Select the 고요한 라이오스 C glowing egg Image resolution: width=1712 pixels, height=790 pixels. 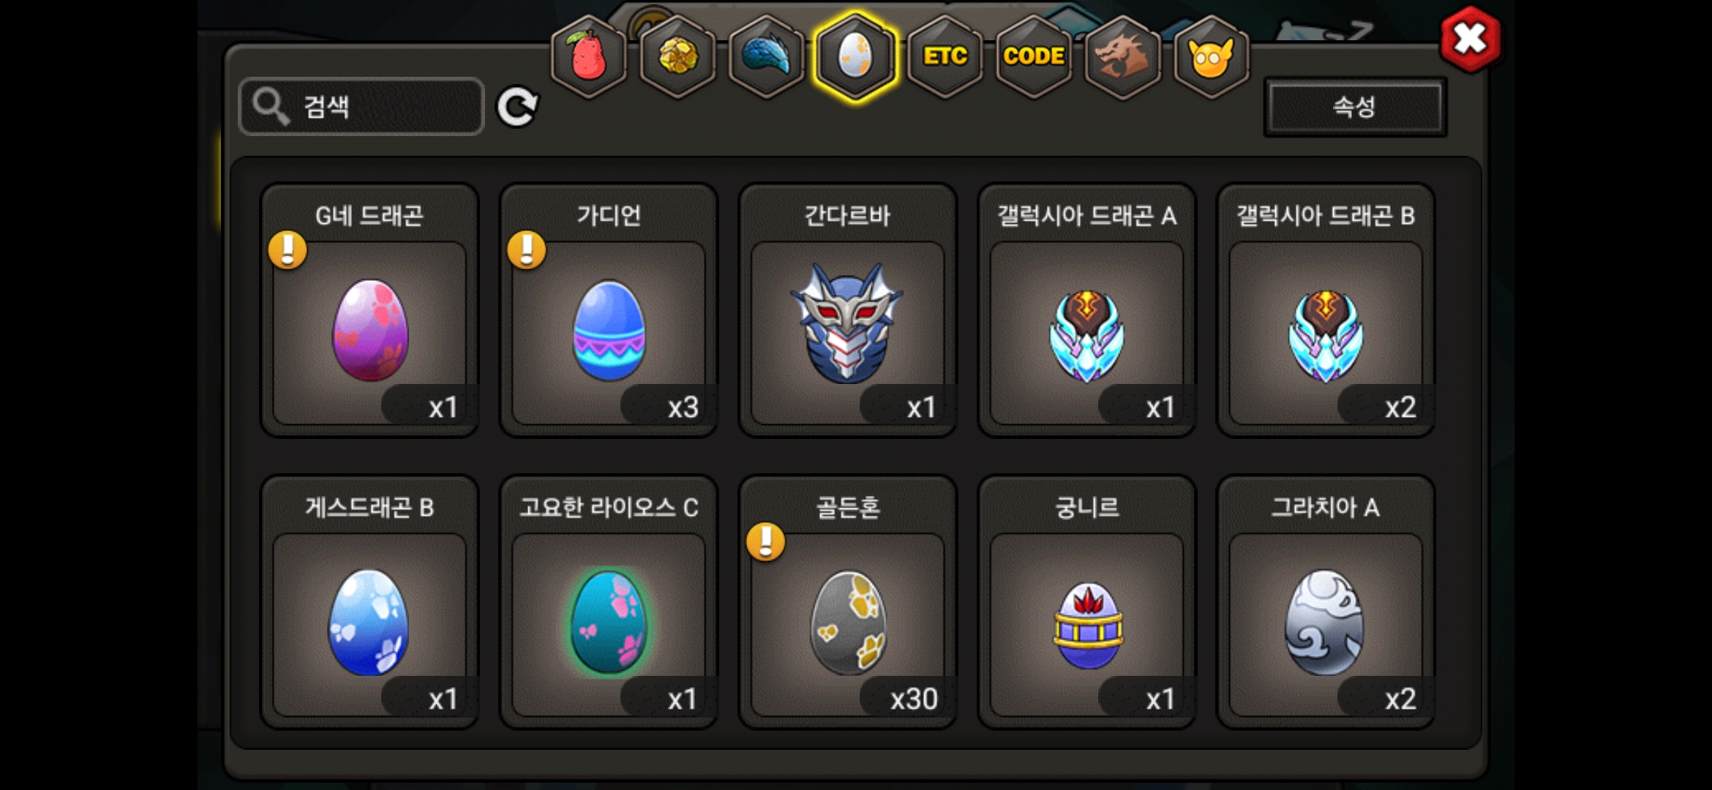coord(609,602)
